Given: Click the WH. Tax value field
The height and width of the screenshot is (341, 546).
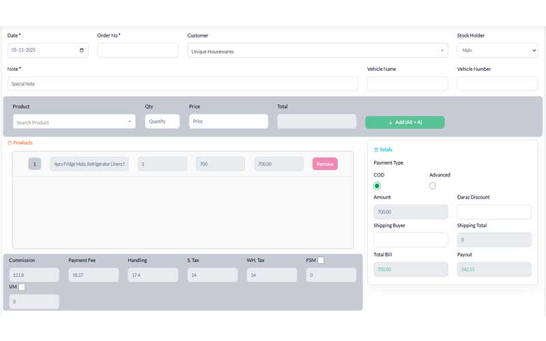Looking at the screenshot, I should point(272,275).
